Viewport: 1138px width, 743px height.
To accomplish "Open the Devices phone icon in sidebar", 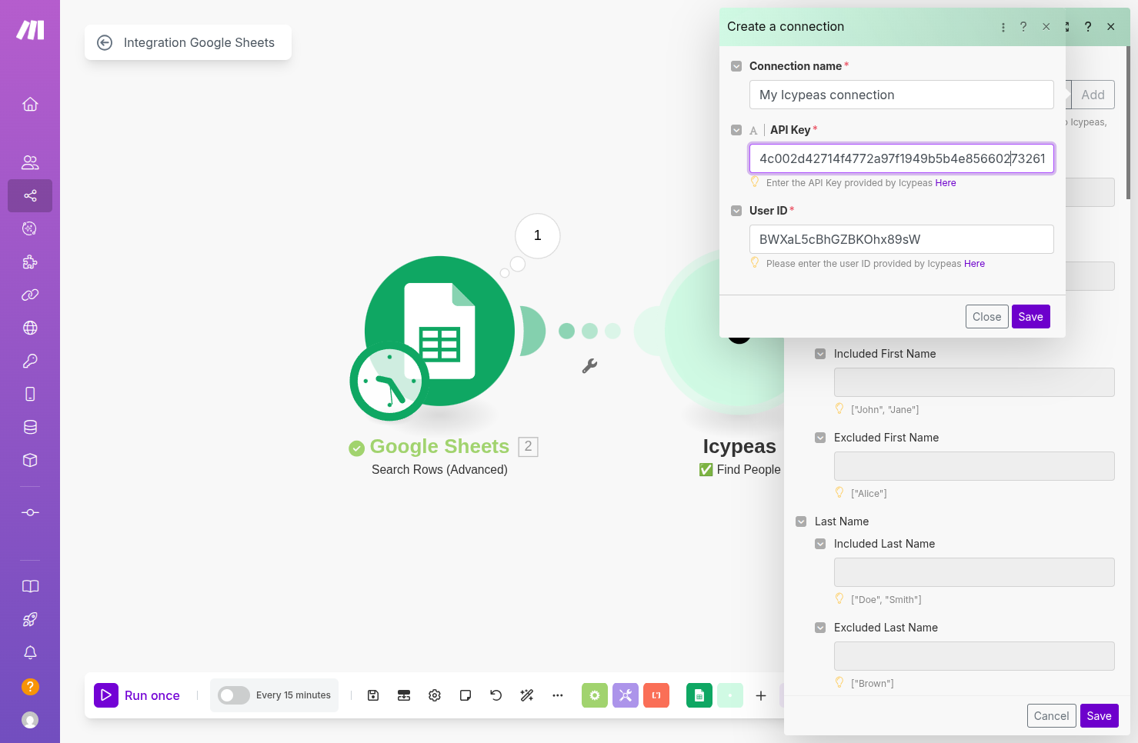I will (x=30, y=394).
